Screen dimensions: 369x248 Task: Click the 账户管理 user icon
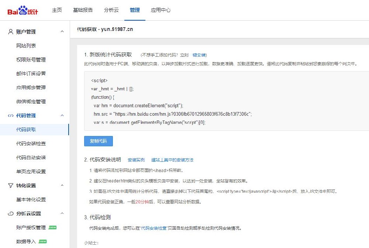click(11, 32)
